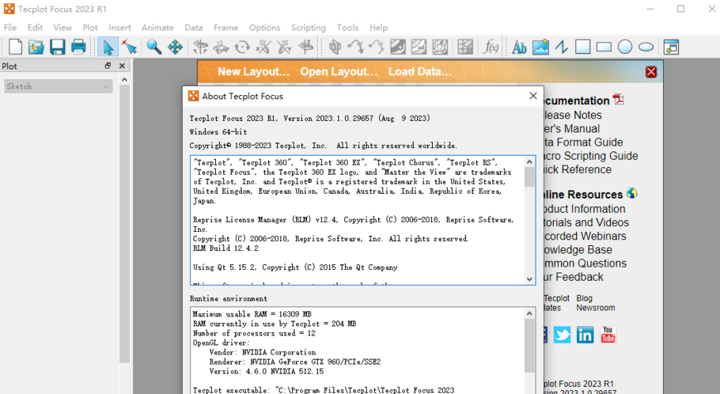Open the Scripting menu
This screenshot has width=720, height=394.
point(308,28)
